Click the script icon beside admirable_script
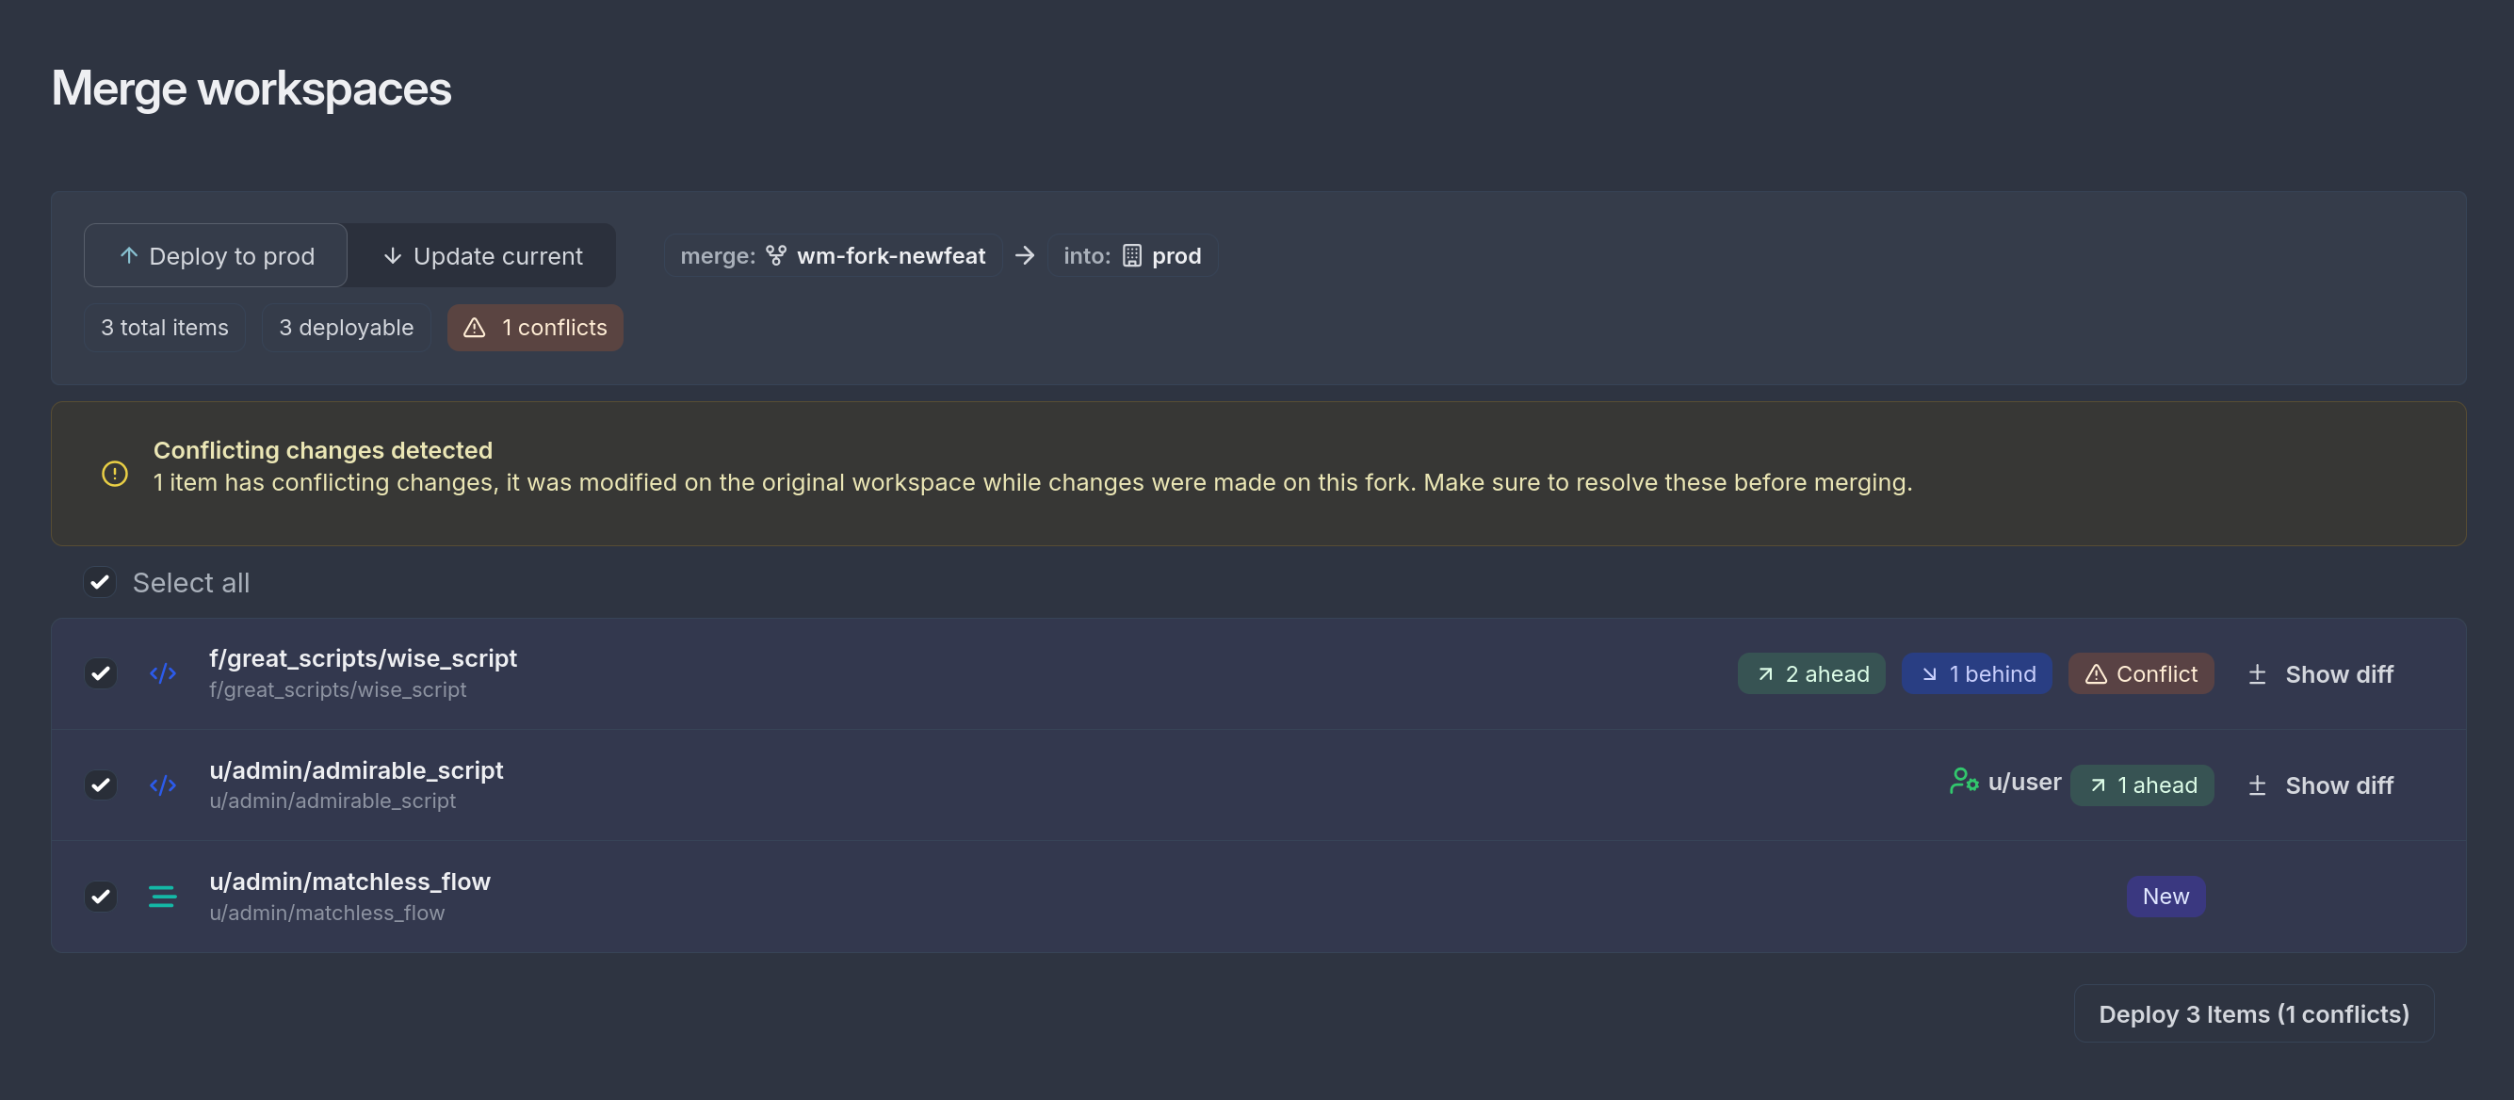2514x1100 pixels. [x=162, y=785]
